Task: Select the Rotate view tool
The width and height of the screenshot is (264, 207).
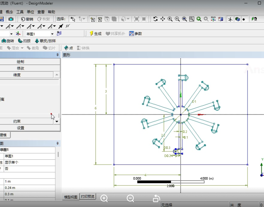Action: pos(155,19)
